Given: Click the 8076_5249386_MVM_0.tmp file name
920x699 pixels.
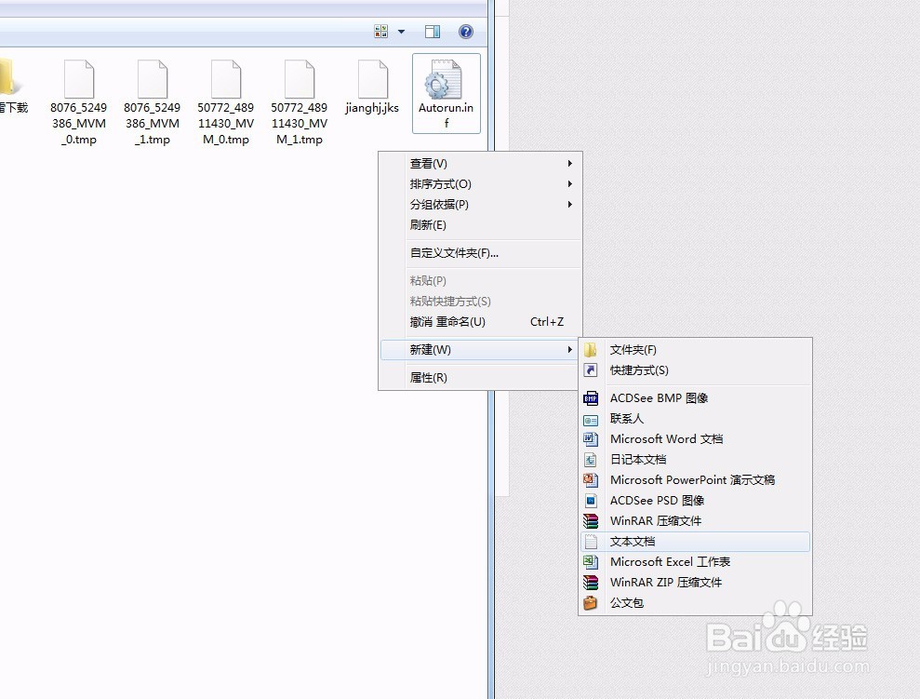Looking at the screenshot, I should (79, 123).
